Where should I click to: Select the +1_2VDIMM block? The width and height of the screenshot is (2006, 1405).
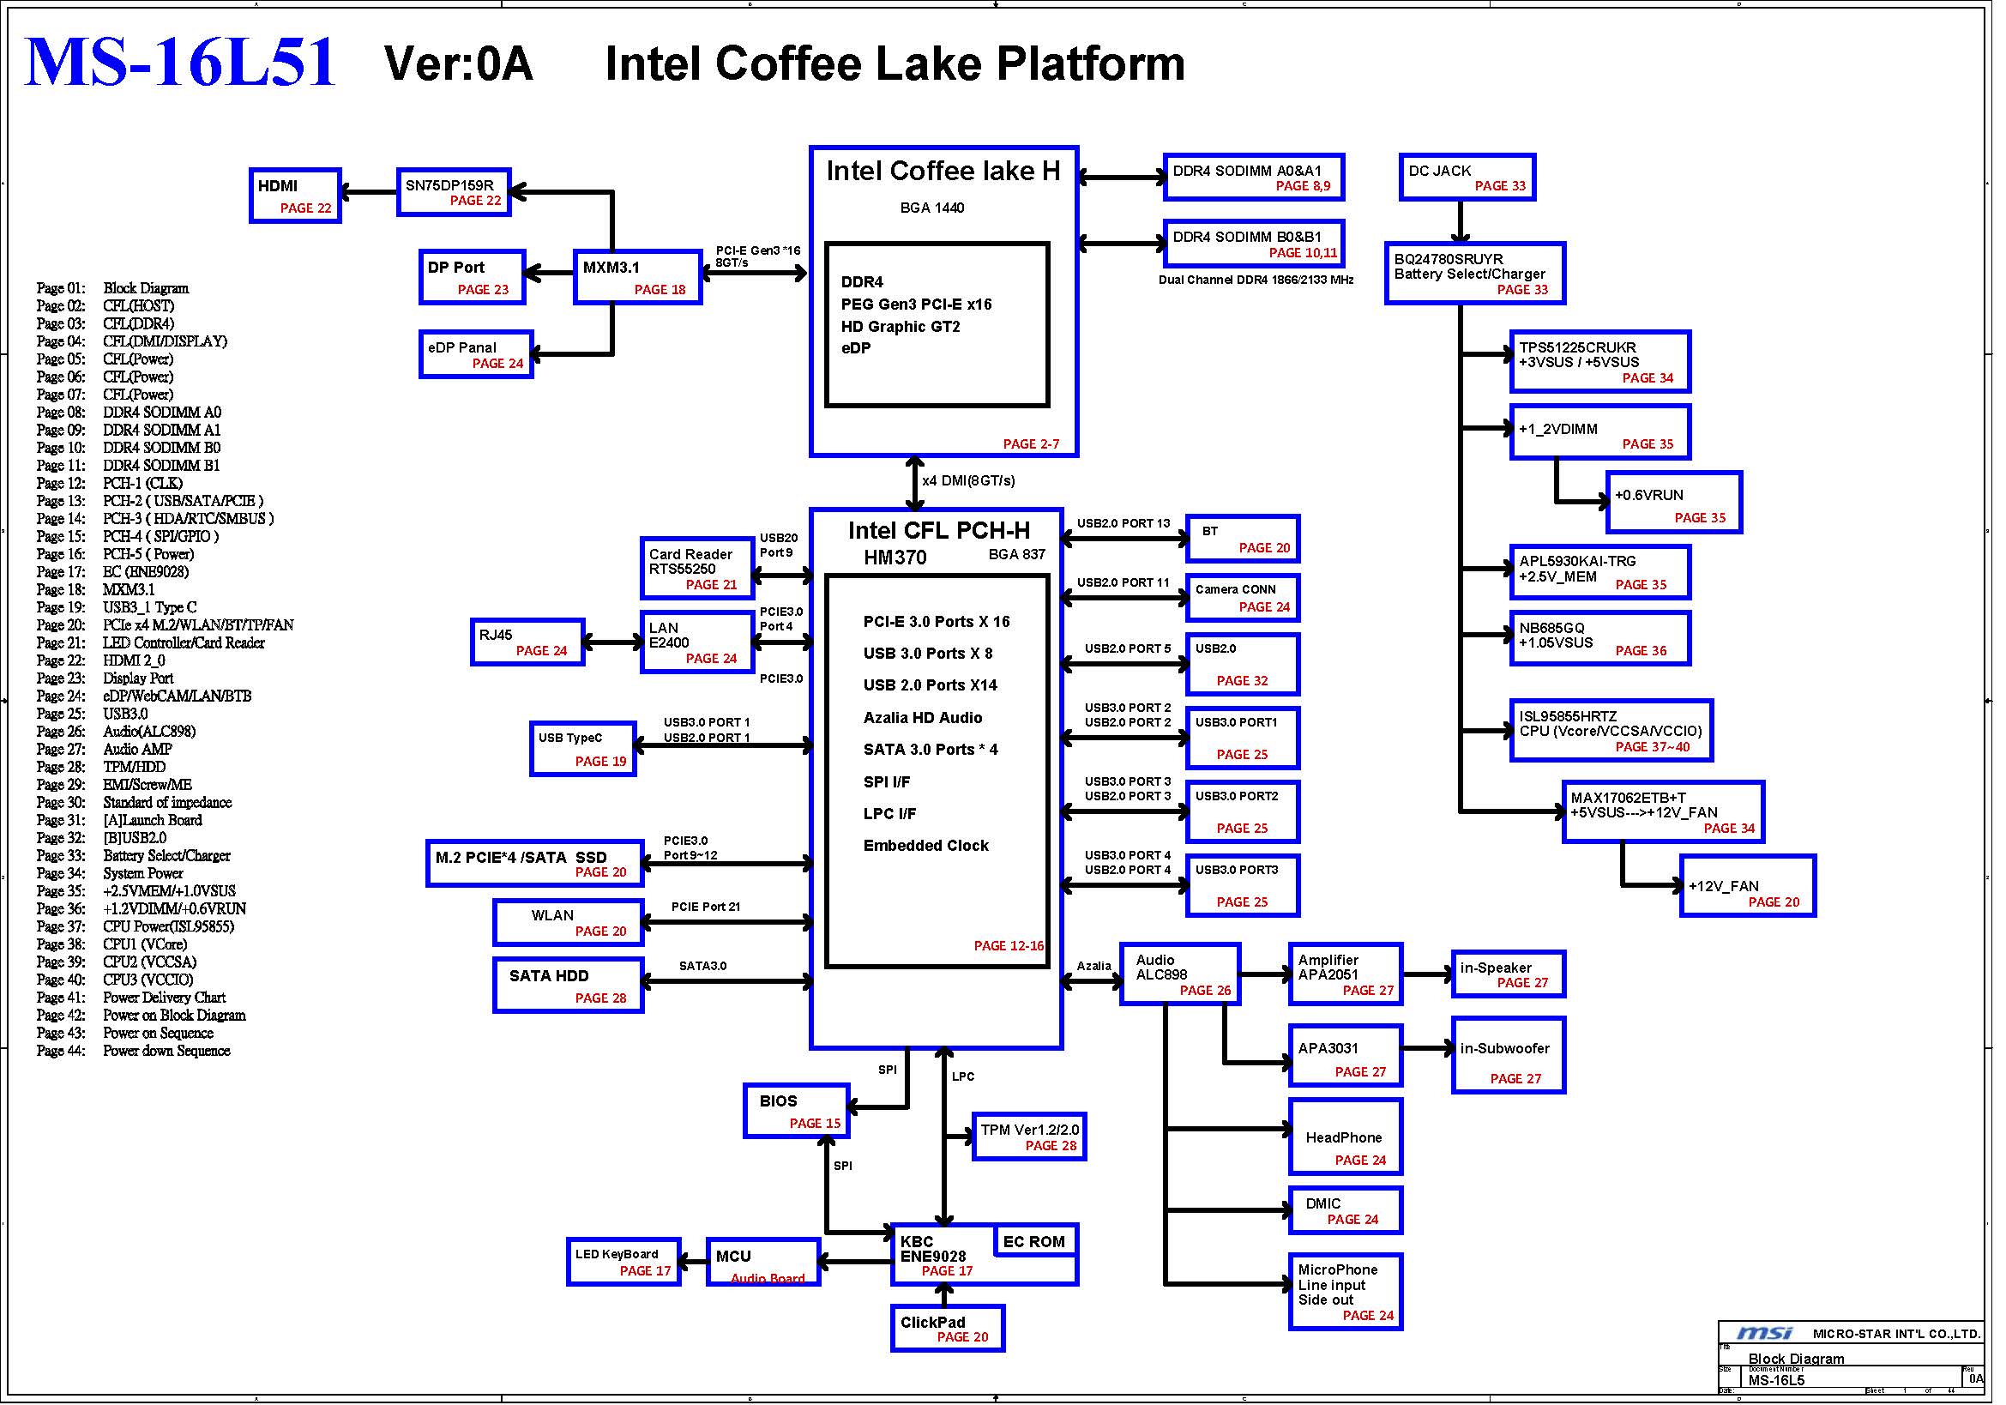[x=1600, y=431]
